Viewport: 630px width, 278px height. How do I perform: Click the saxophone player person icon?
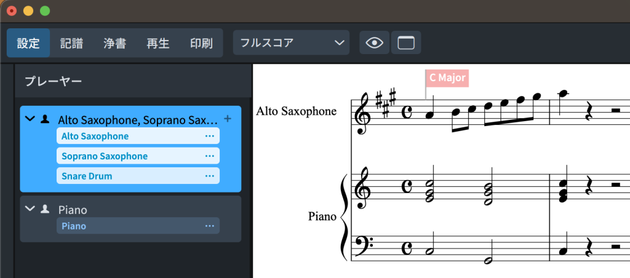[44, 119]
